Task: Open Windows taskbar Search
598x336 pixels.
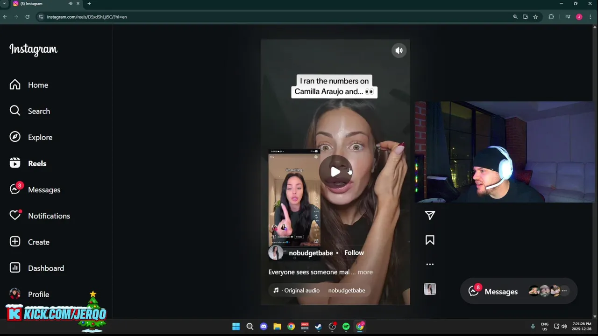Action: (249, 326)
